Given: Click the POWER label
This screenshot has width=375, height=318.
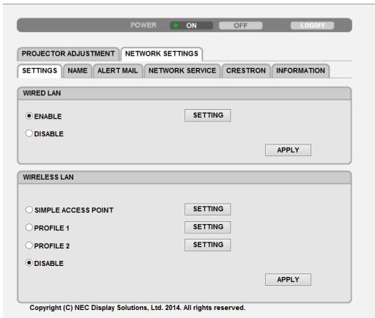Looking at the screenshot, I should [x=144, y=25].
